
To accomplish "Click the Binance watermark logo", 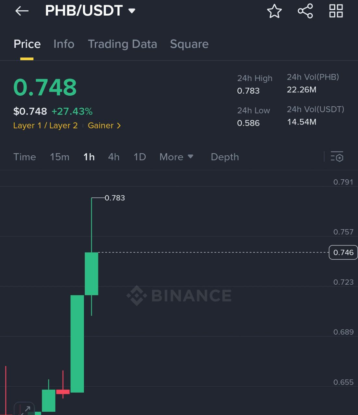I will pyautogui.click(x=179, y=295).
